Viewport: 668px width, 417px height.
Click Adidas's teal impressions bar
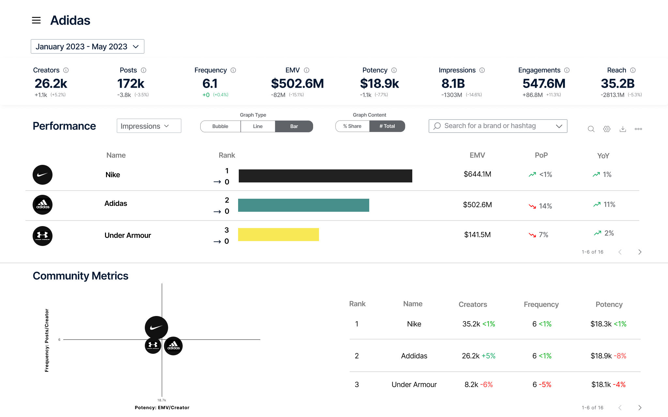pos(304,205)
